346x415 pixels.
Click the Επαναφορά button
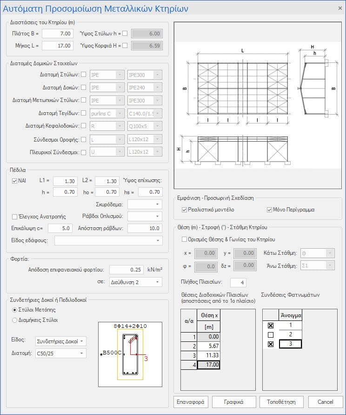pyautogui.click(x=191, y=402)
